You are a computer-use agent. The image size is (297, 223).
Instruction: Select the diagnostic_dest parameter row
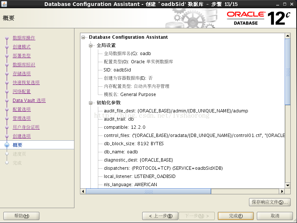coord(138,160)
